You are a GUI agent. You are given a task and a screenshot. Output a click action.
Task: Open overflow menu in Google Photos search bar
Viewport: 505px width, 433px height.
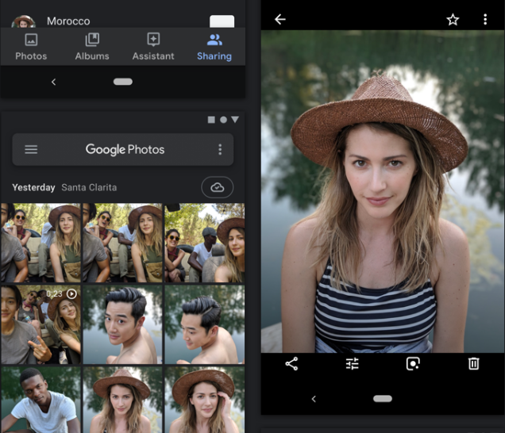pos(220,149)
